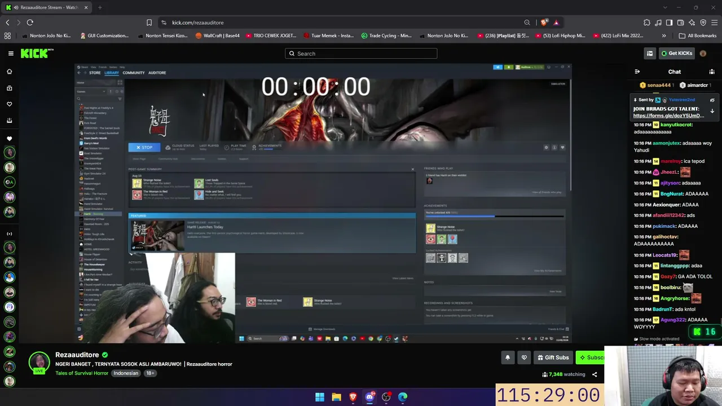Click the Subscribe button
The height and width of the screenshot is (406, 722).
coord(591,358)
